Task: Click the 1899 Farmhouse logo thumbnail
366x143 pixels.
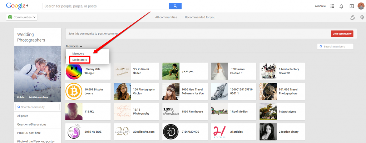Action: pyautogui.click(x=171, y=112)
